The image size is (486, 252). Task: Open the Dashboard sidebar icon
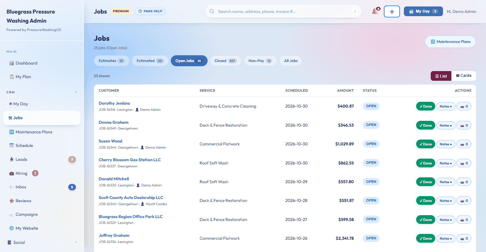(12, 63)
